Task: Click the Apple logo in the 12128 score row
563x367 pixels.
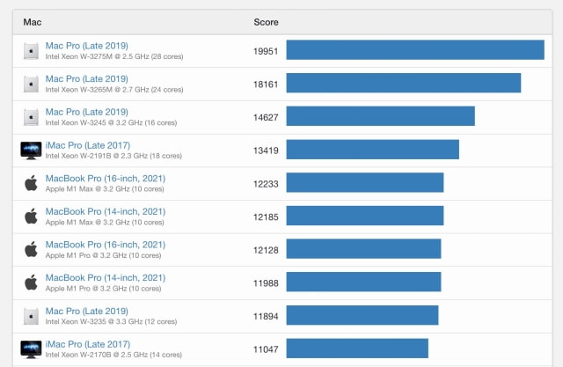Action: (x=31, y=249)
